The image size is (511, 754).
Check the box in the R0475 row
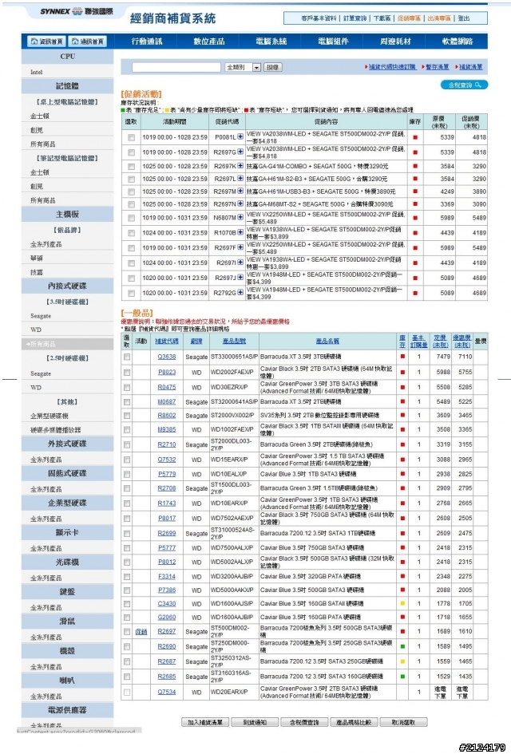[127, 388]
